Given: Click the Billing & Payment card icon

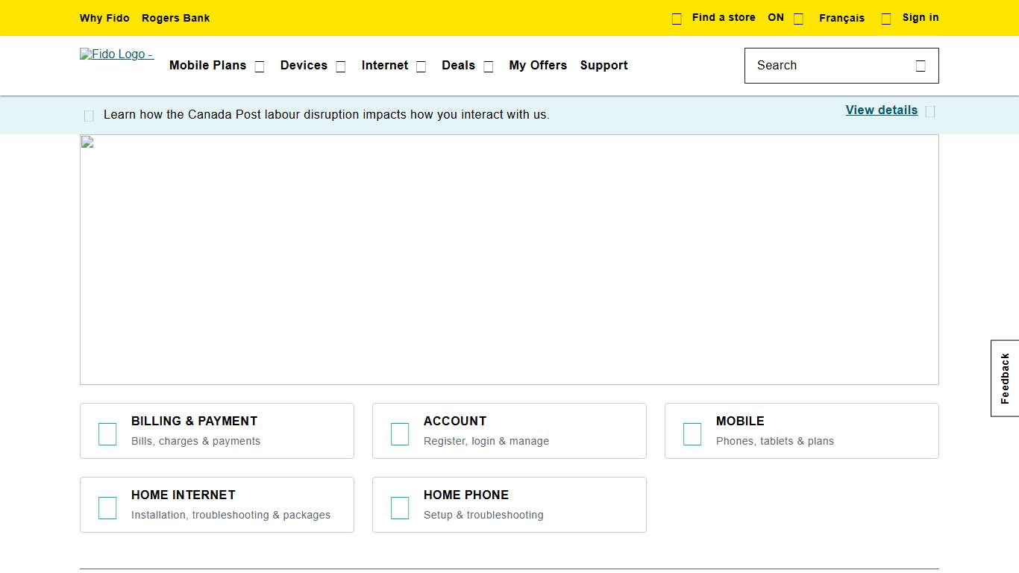Looking at the screenshot, I should 107,433.
